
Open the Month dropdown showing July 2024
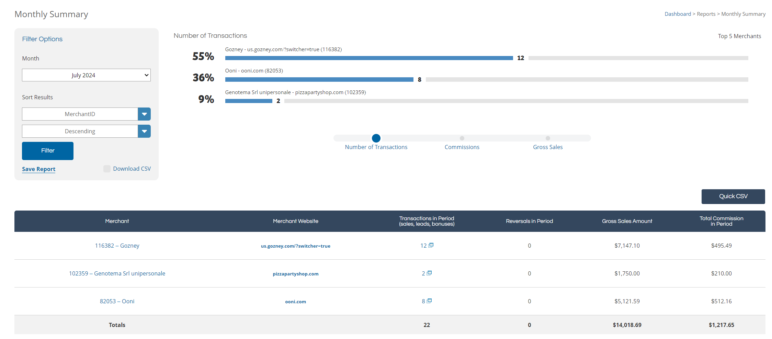click(86, 75)
